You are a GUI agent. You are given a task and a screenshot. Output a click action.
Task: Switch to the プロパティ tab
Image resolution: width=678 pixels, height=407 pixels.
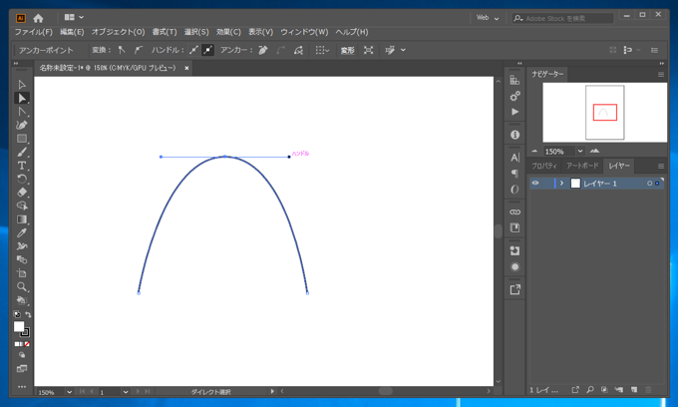[544, 166]
